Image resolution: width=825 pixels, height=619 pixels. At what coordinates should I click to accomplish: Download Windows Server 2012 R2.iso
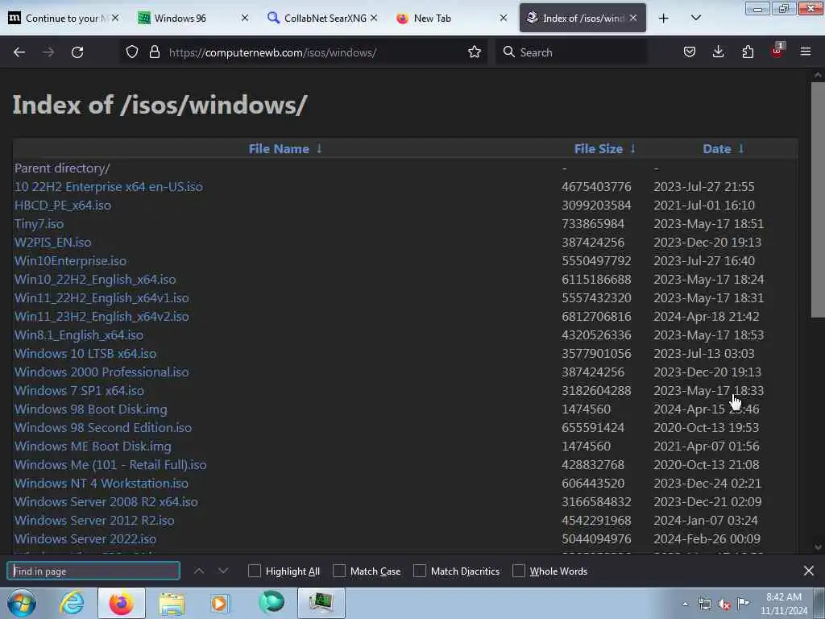[94, 520]
